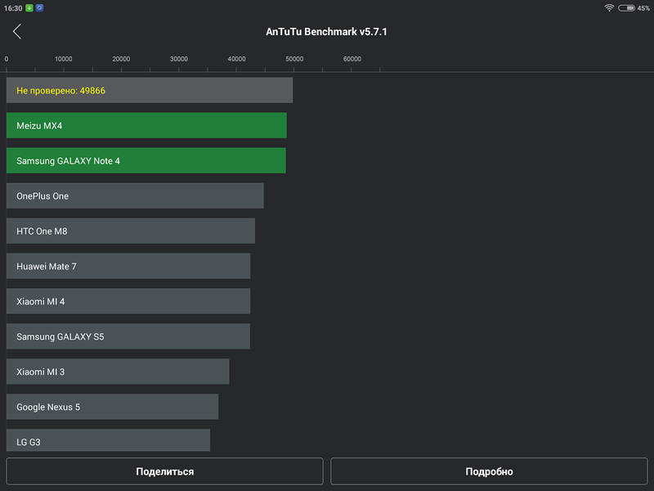Tap the Поделиться button

pos(165,471)
